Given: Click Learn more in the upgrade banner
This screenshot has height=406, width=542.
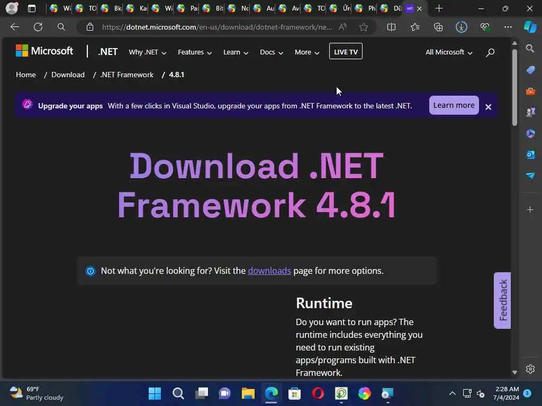Looking at the screenshot, I should [454, 105].
